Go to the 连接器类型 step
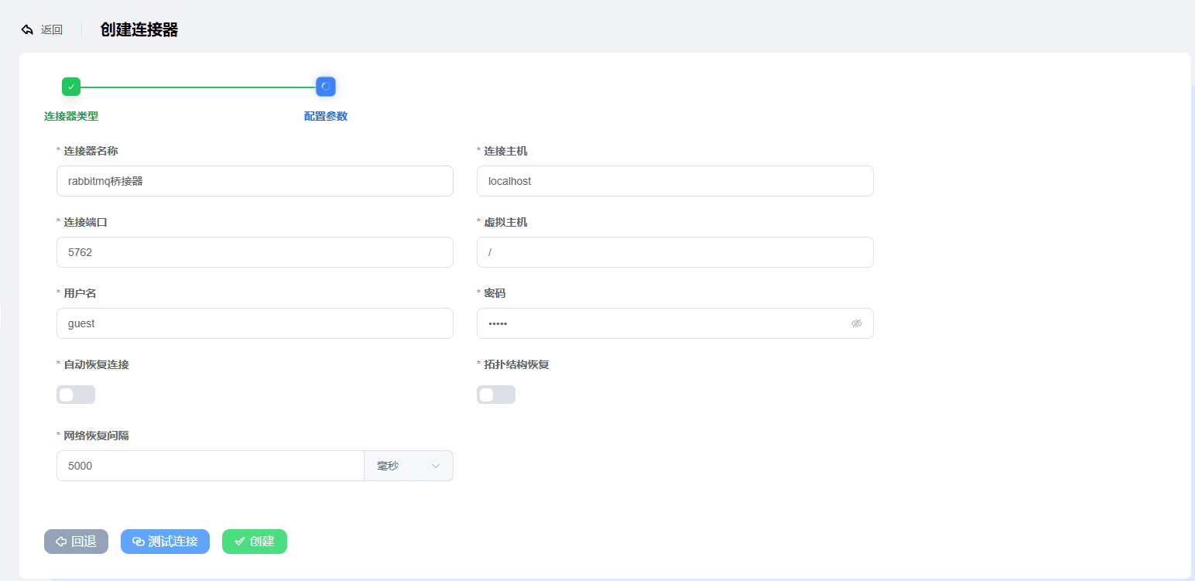The width and height of the screenshot is (1195, 581). pos(71,116)
